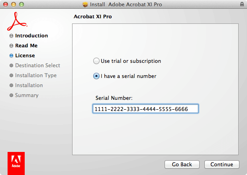Click the bullet next to Summary
This screenshot has height=175, width=247.
point(11,95)
